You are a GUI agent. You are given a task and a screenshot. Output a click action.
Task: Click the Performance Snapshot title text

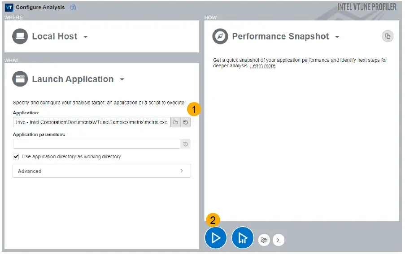coord(280,36)
